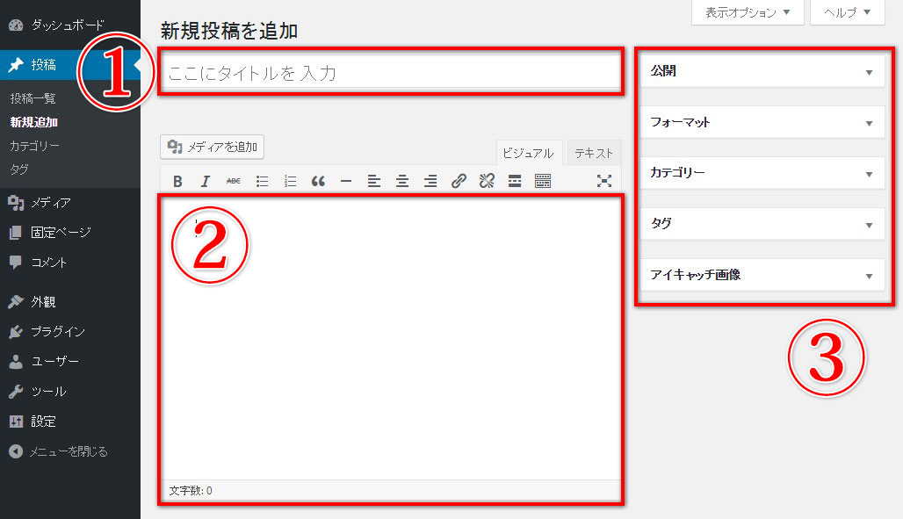Insert a horizontal line
Screen dimensions: 903x519
tap(346, 180)
